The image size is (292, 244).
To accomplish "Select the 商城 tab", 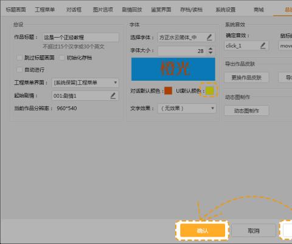I will [x=259, y=10].
